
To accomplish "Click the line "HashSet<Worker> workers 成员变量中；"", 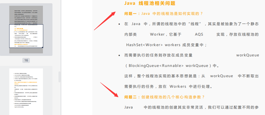I will click(167, 45).
